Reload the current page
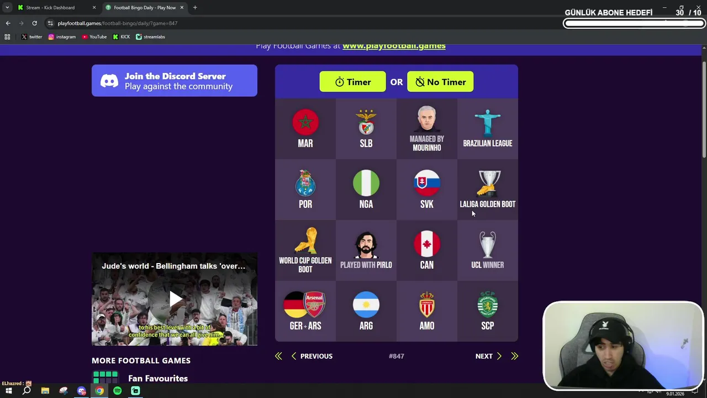 34,23
